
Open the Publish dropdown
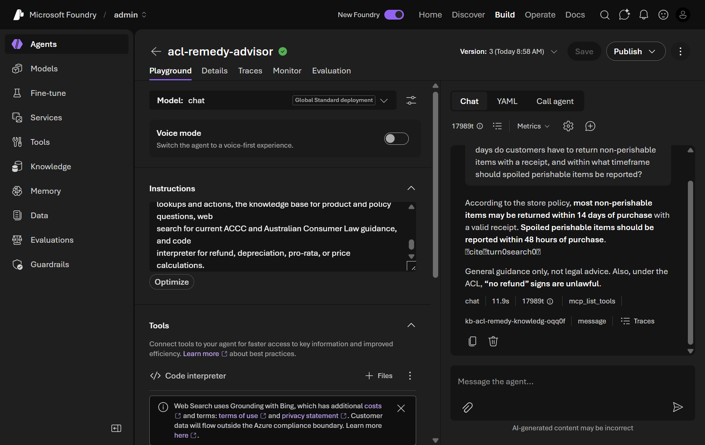point(636,51)
